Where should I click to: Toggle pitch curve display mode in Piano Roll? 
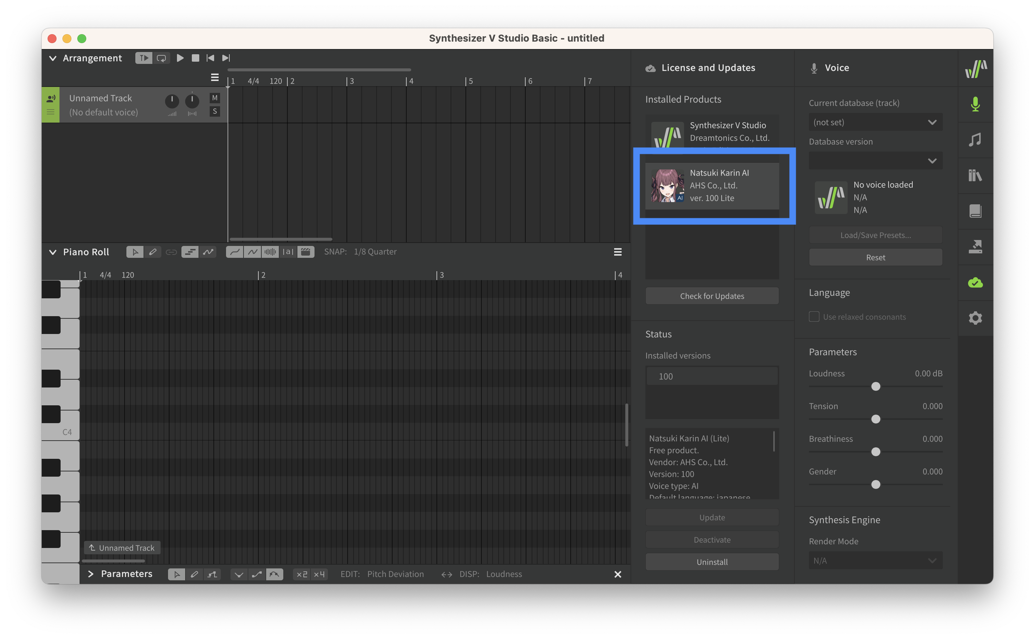tap(207, 252)
